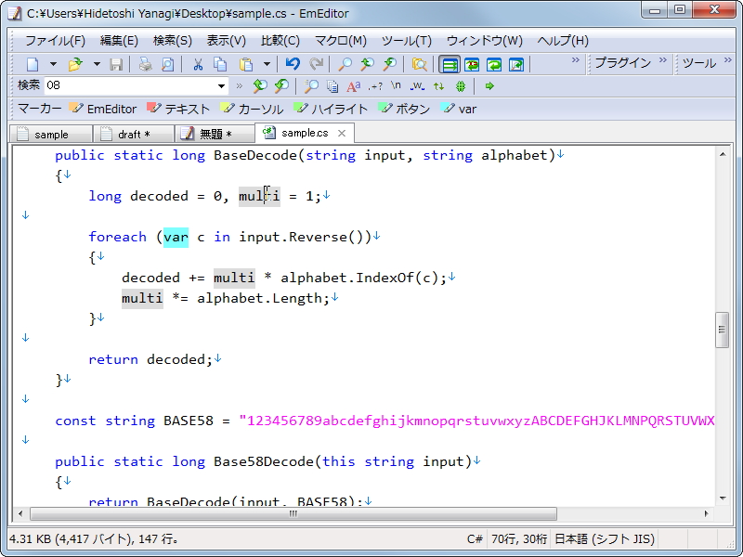Click Find in Files icon on main toolbar
This screenshot has width=743, height=557.
click(x=420, y=64)
